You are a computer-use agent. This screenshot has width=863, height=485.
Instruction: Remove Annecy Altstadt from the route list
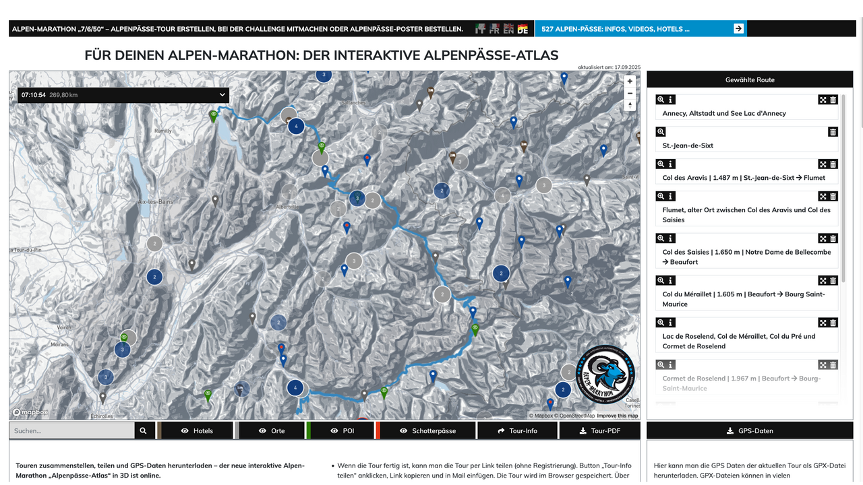point(833,100)
